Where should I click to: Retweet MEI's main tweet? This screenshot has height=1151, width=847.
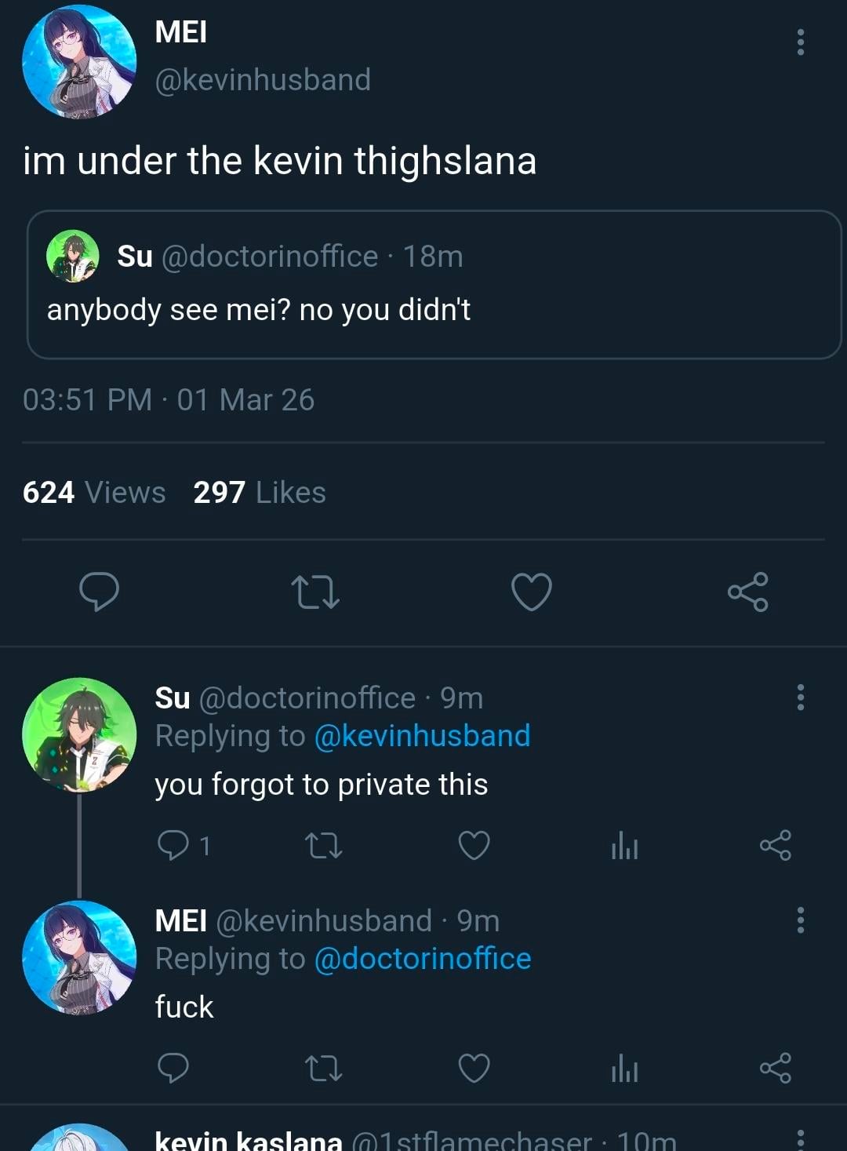(x=314, y=592)
